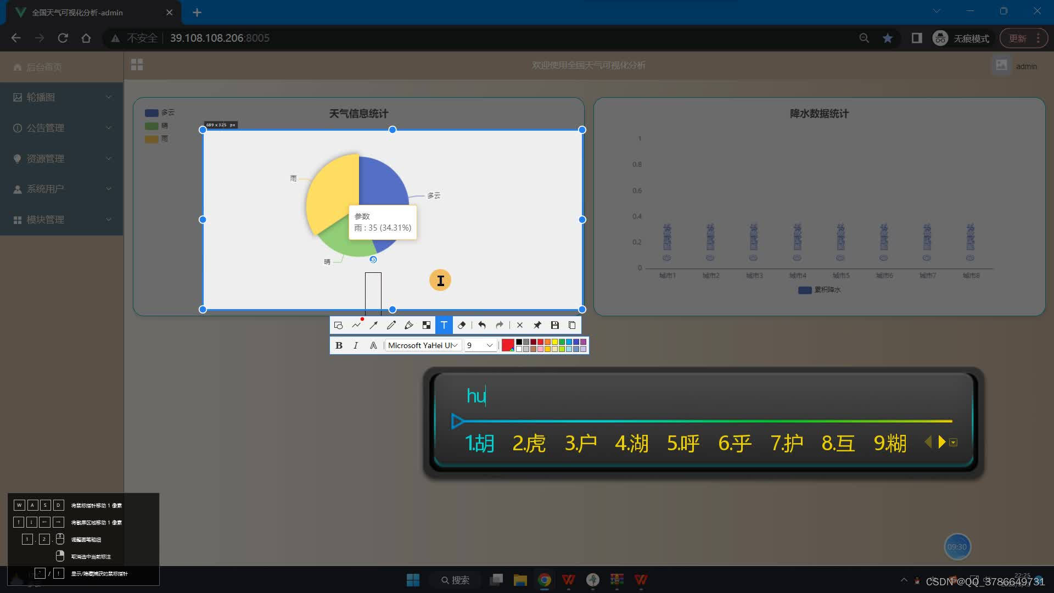Select the eraser tool
Viewport: 1054px width, 593px height.
pyautogui.click(x=462, y=325)
